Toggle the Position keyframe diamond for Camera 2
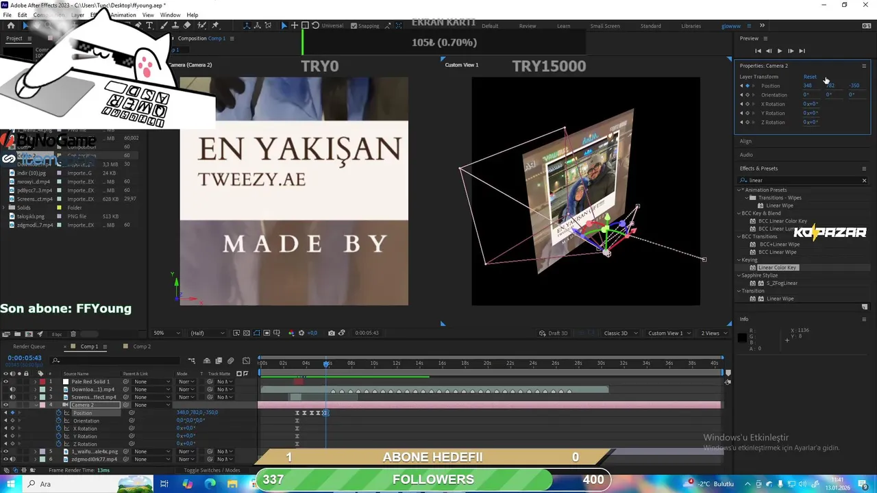This screenshot has width=877, height=493. point(12,413)
